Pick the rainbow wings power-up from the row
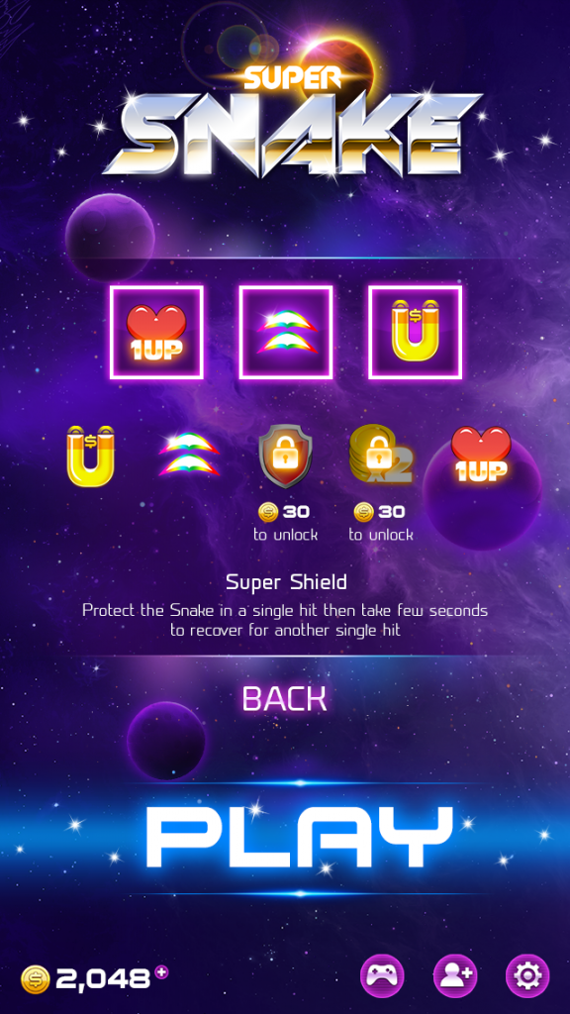 point(189,455)
